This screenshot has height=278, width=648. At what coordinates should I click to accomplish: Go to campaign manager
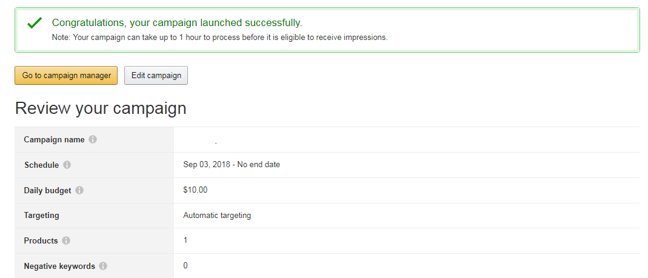tap(66, 76)
